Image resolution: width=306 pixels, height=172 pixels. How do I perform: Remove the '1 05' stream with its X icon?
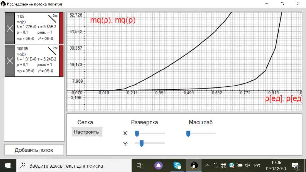10,29
